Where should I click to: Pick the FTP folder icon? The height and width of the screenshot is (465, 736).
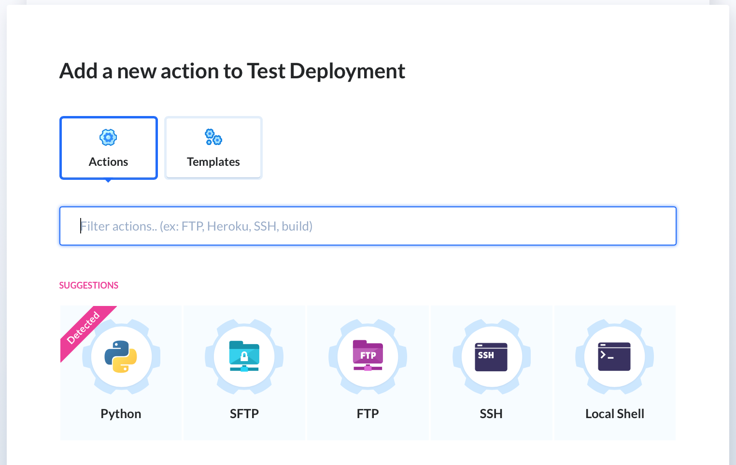(368, 356)
